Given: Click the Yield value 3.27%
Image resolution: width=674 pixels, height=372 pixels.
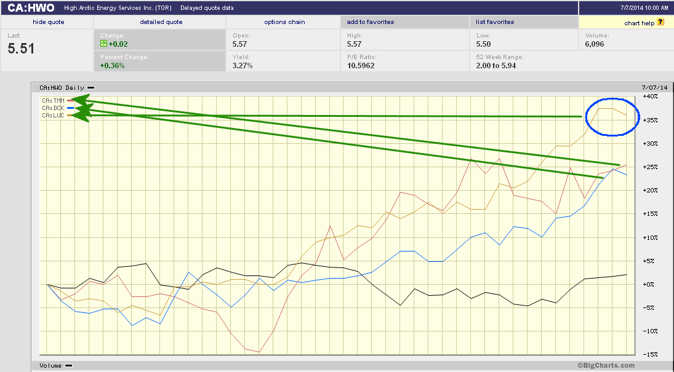Looking at the screenshot, I should coord(243,65).
